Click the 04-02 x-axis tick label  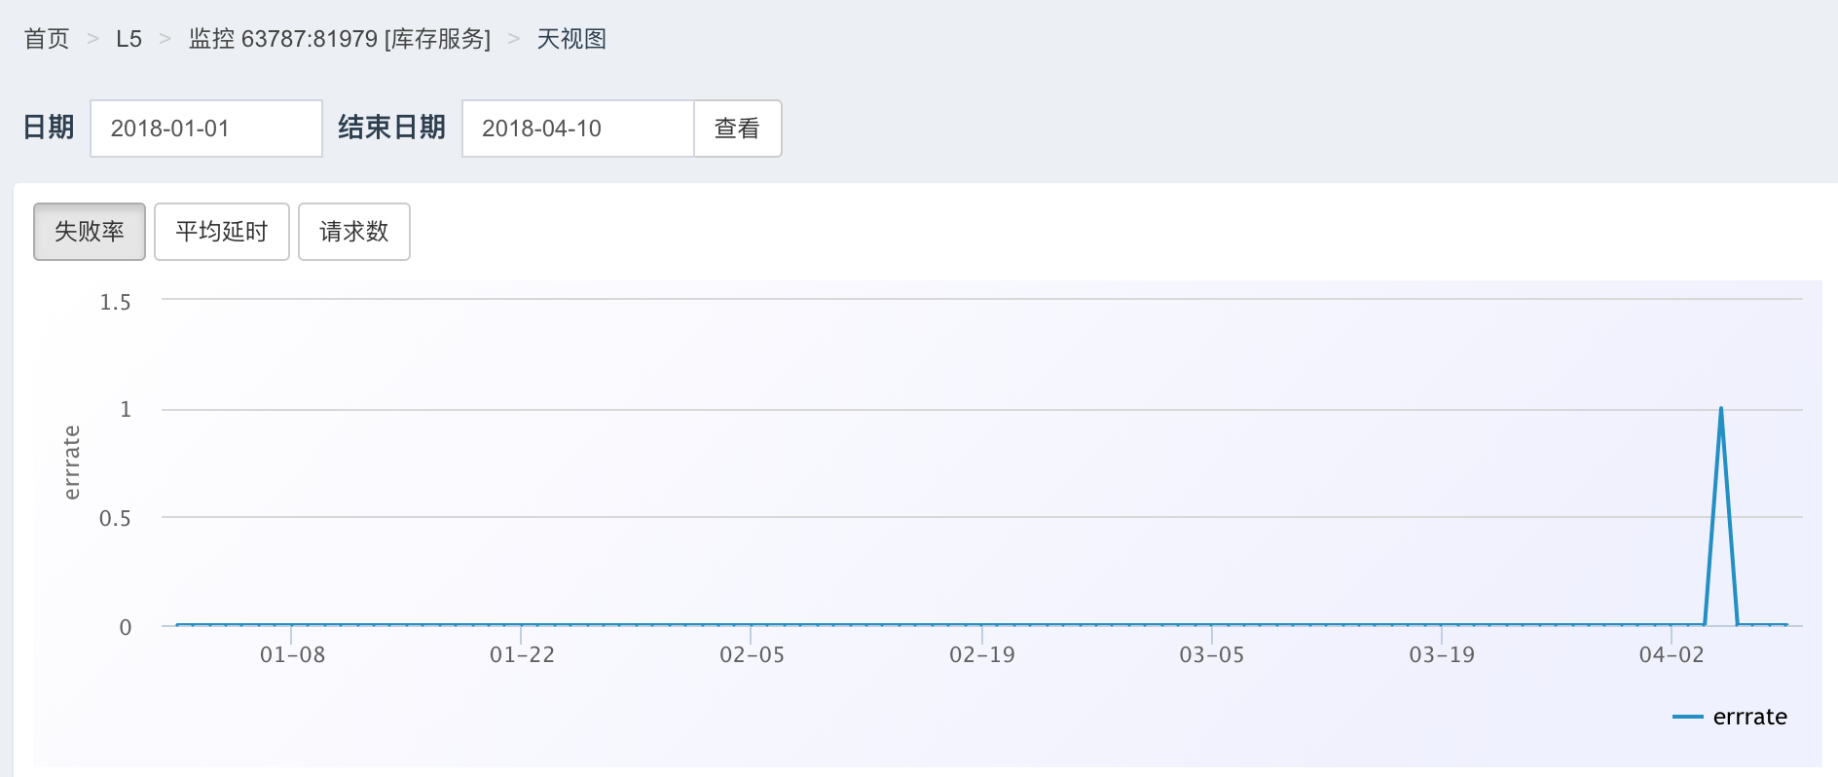[x=1672, y=655]
